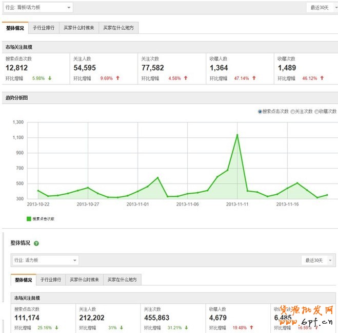Image resolution: width=338 pixels, height=333 pixels.
Task: Toggle the green 搜索点击次数 chart legend swatch
Action: [x=29, y=218]
